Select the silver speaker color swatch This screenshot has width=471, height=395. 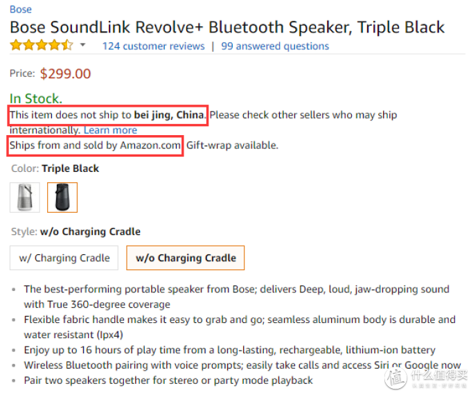click(x=25, y=197)
